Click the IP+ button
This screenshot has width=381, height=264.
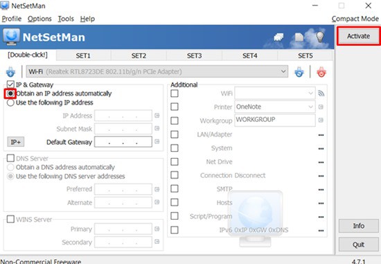(x=15, y=142)
